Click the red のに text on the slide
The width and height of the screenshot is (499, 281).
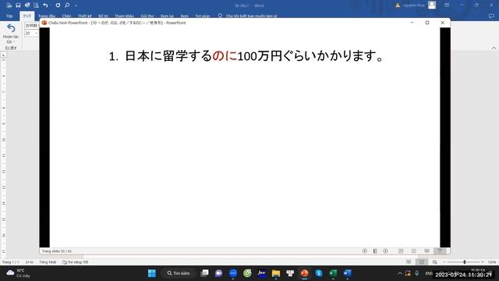pyautogui.click(x=225, y=56)
